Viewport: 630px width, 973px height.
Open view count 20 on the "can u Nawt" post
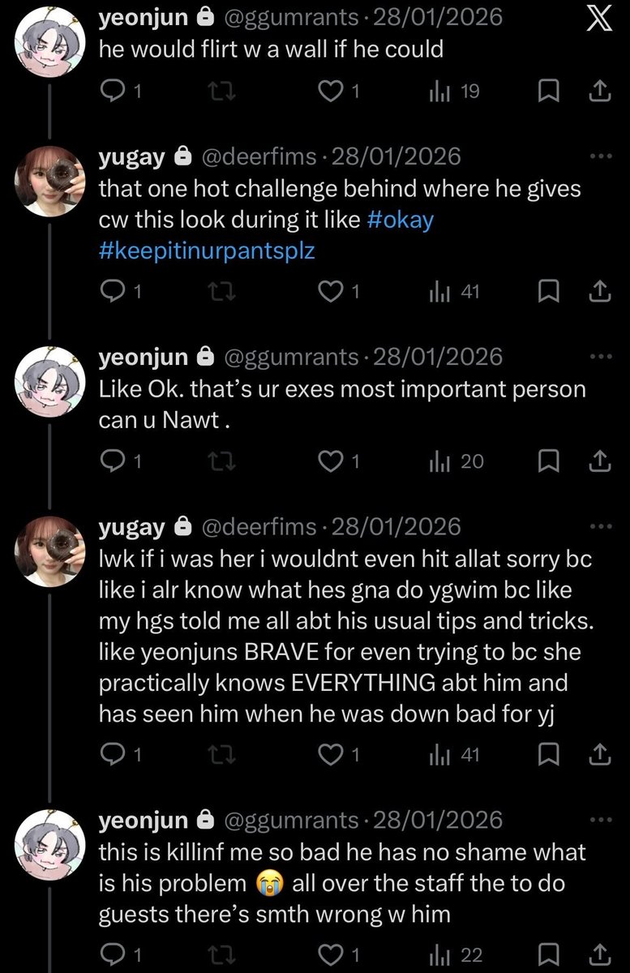tap(456, 461)
